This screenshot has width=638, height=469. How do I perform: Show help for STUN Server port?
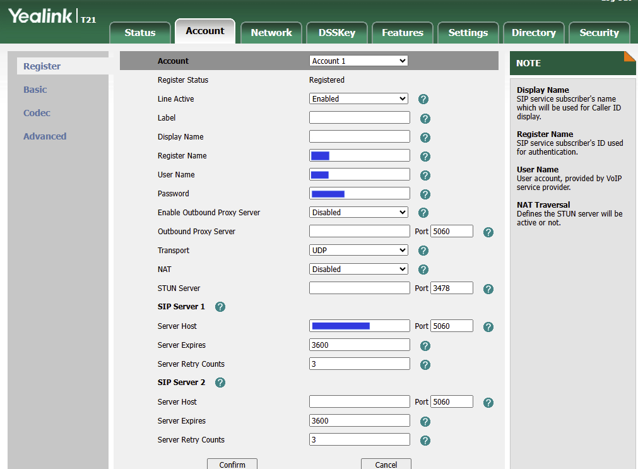tap(488, 289)
